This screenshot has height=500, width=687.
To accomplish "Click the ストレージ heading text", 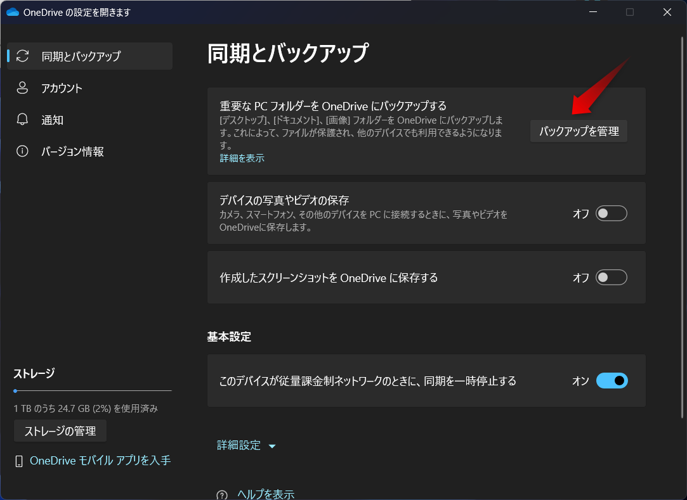I will (x=34, y=373).
